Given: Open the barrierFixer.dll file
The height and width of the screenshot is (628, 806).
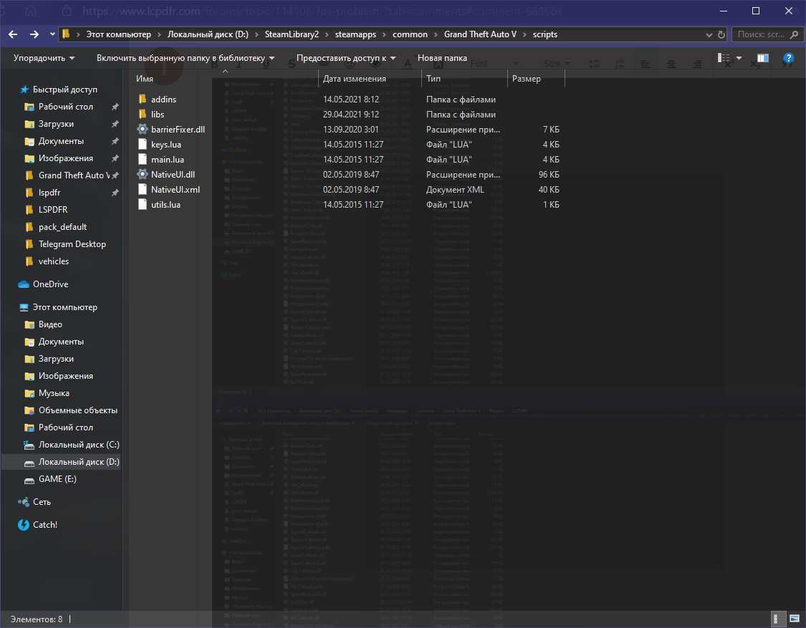Looking at the screenshot, I should point(177,130).
